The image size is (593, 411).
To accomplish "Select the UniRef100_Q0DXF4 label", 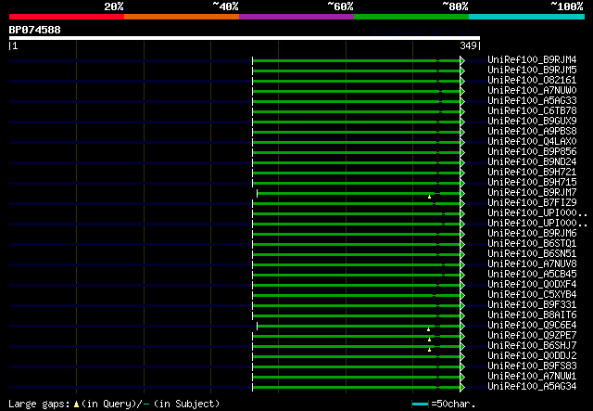I will click(532, 285).
